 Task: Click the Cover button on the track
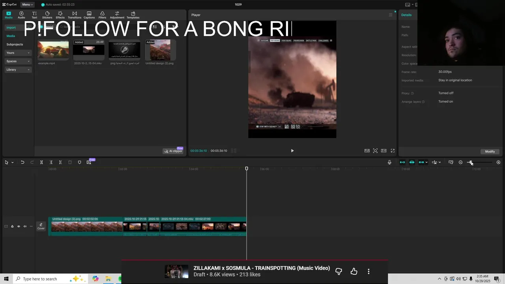tap(41, 226)
